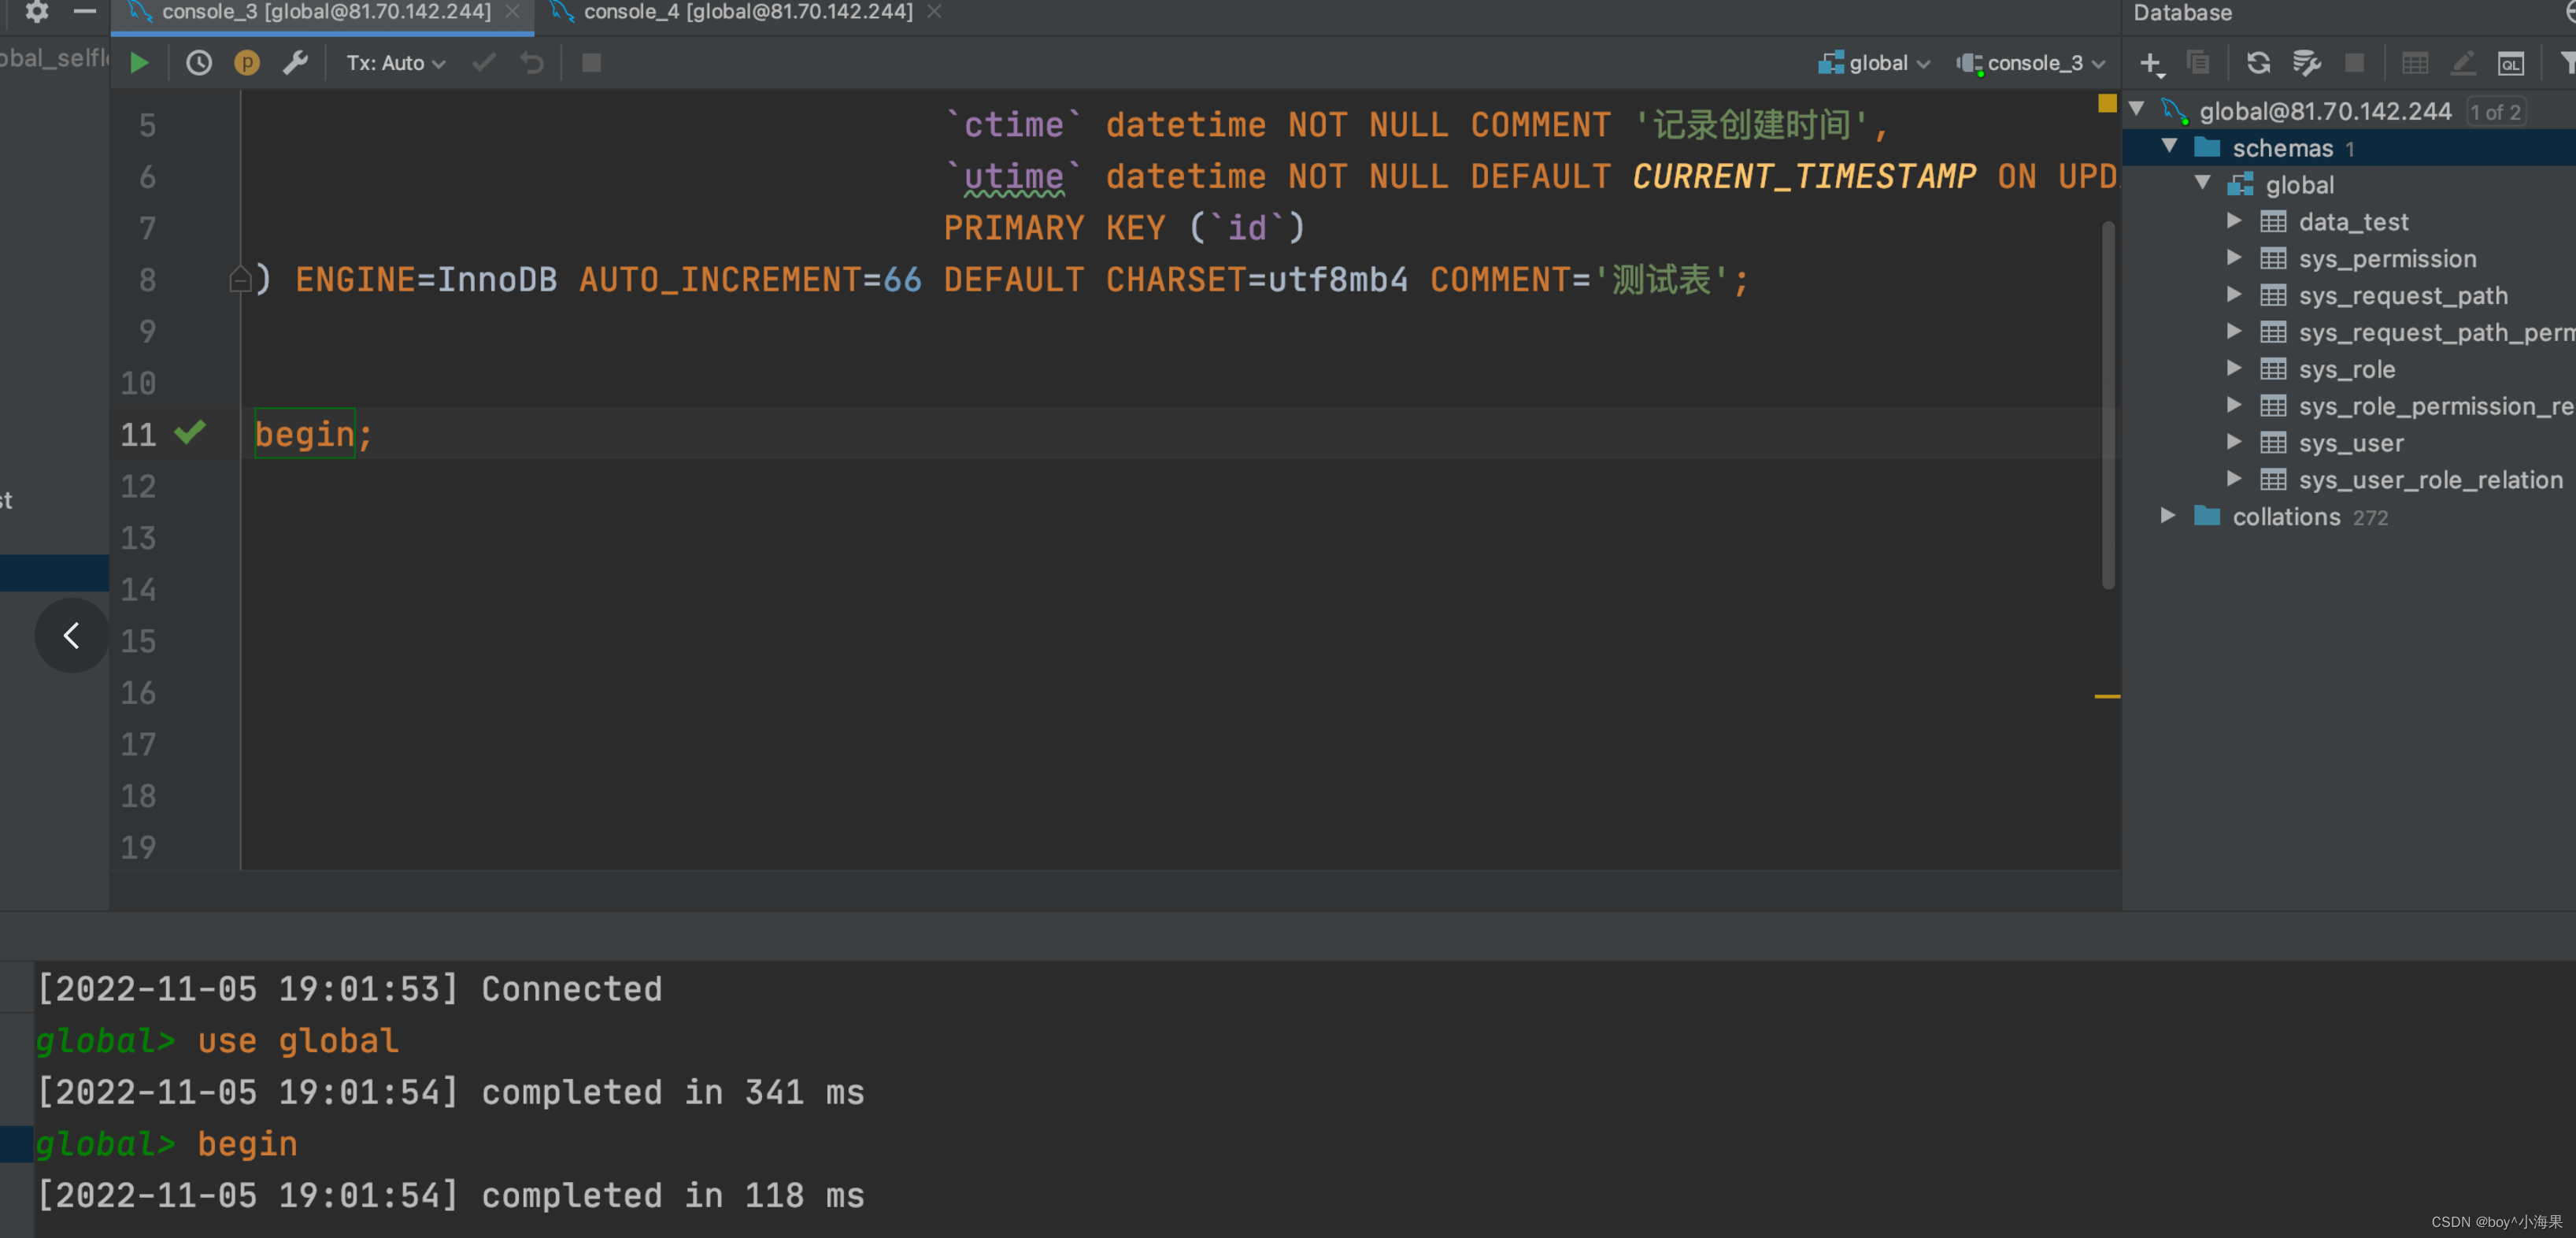Select the sys_user table in tree
This screenshot has height=1238, width=2576.
click(2350, 443)
